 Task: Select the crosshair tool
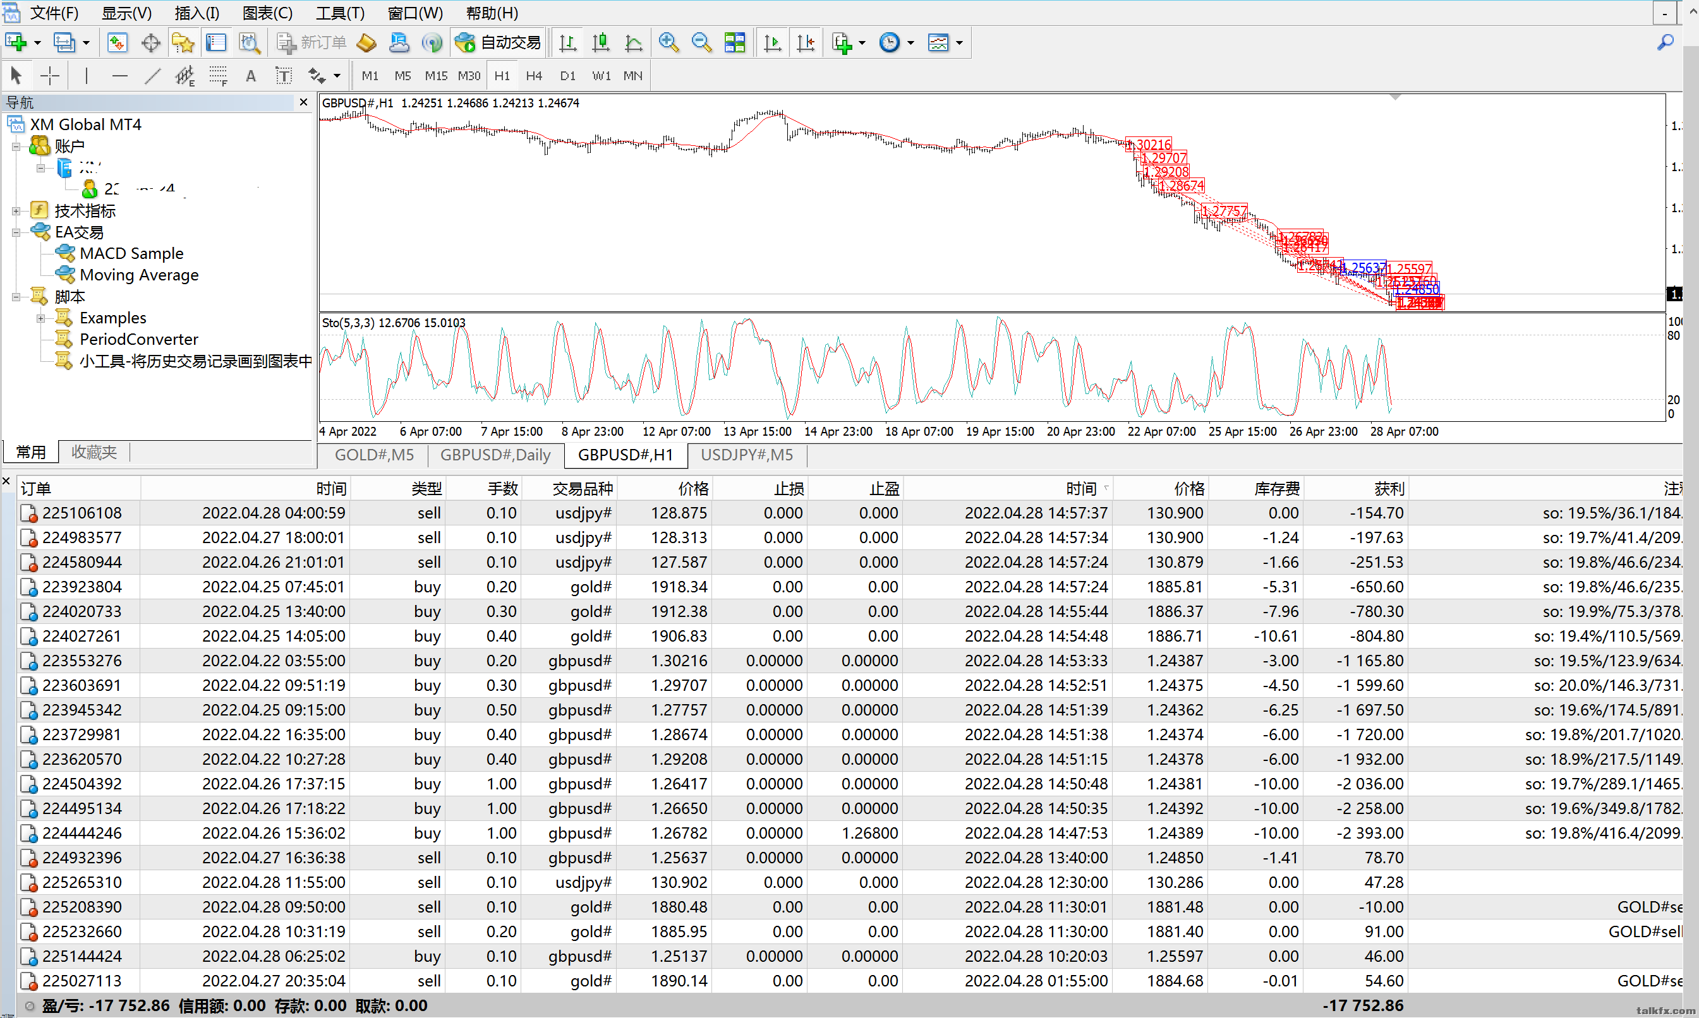coord(49,75)
